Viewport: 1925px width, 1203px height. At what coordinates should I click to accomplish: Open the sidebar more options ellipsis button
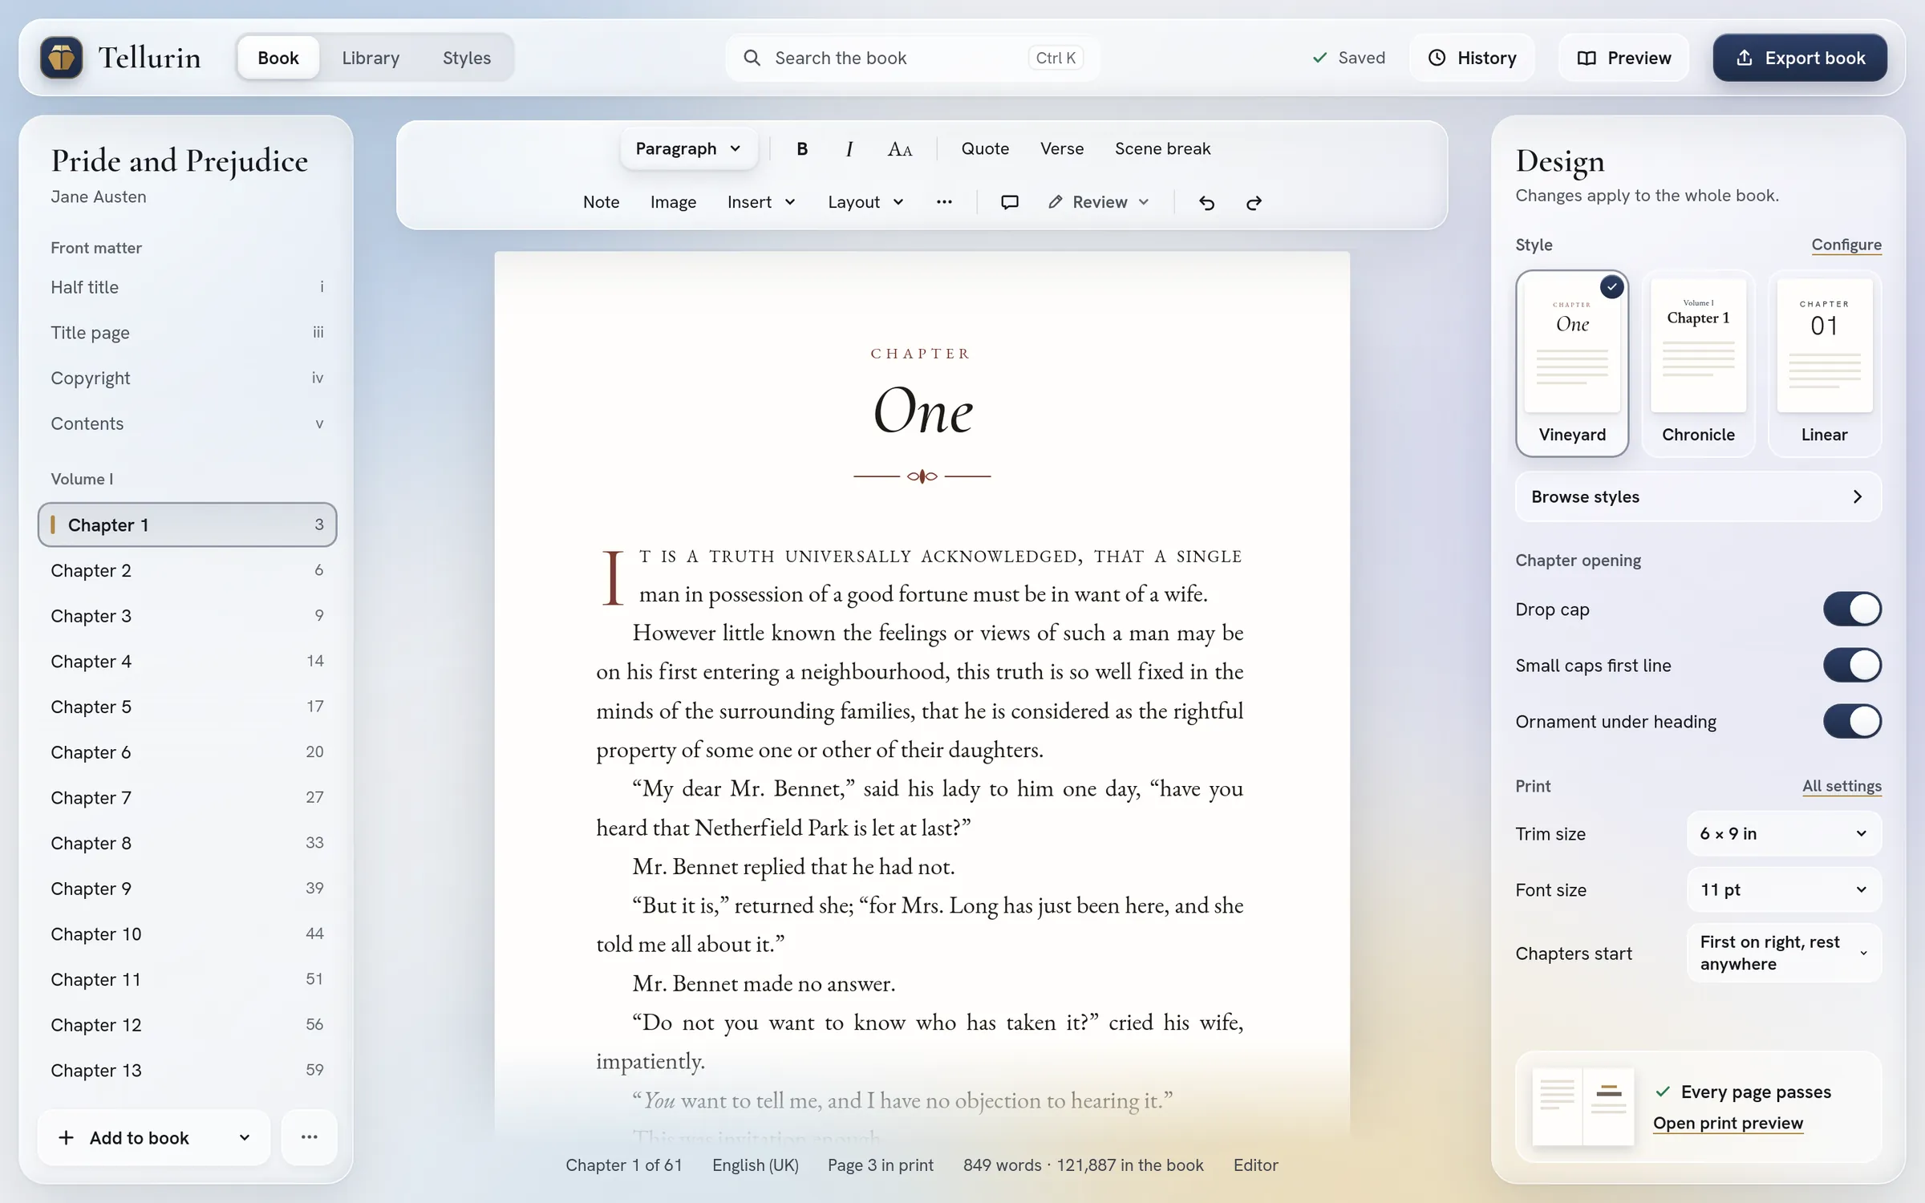pos(309,1137)
